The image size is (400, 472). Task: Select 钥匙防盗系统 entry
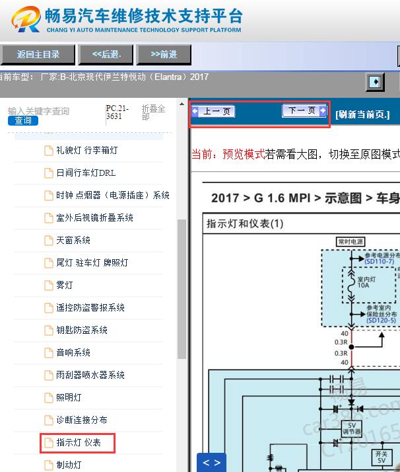click(82, 331)
